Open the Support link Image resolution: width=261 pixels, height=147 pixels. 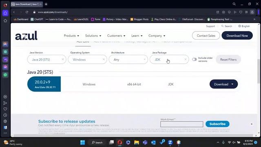click(x=210, y=26)
